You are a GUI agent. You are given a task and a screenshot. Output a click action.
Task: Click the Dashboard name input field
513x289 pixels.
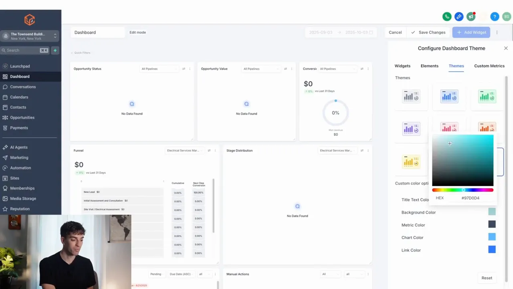pos(98,33)
